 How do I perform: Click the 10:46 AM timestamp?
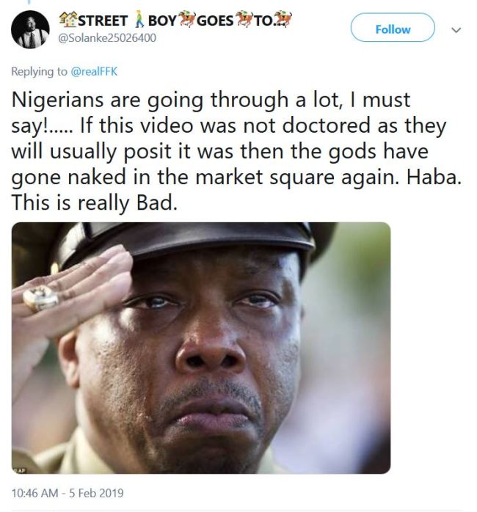click(x=34, y=493)
